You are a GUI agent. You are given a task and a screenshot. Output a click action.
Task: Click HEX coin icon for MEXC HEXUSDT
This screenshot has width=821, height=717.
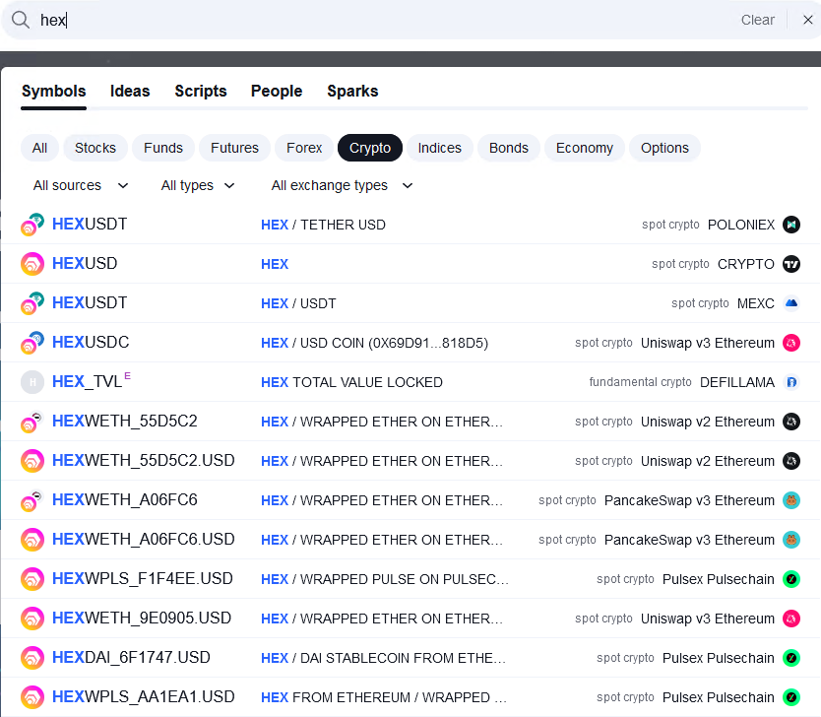(x=32, y=303)
